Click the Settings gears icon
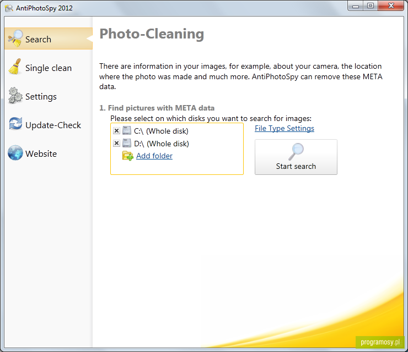This screenshot has height=352, width=408. coord(15,96)
